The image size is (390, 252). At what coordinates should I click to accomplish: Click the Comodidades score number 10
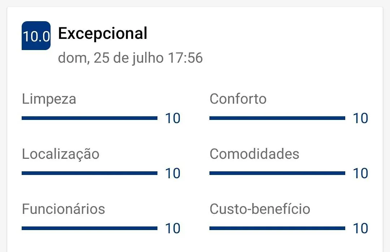point(361,174)
